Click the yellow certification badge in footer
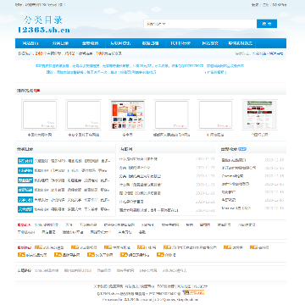305x305 pixels. point(193,292)
